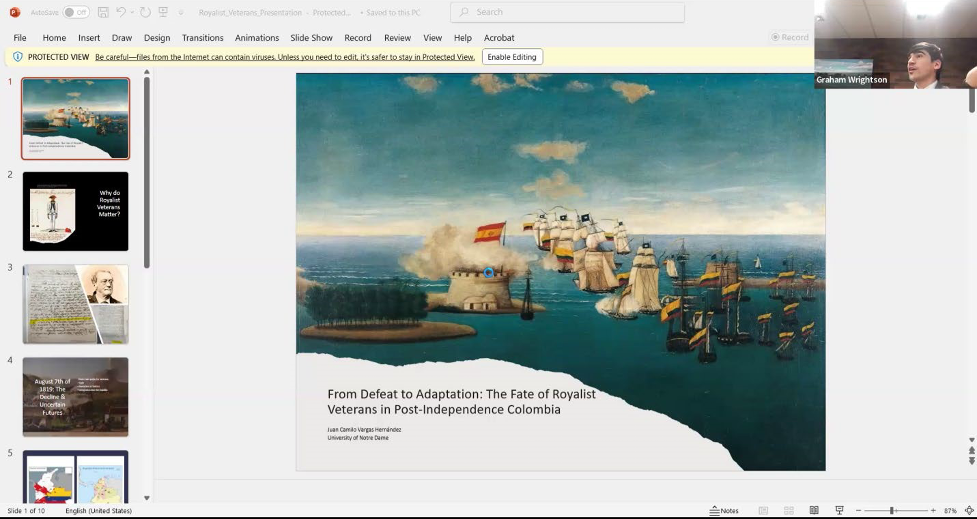Viewport: 977px width, 519px height.
Task: Select slide 2 'Why do Royalist Veterans Matter?' thumbnail
Action: [76, 211]
